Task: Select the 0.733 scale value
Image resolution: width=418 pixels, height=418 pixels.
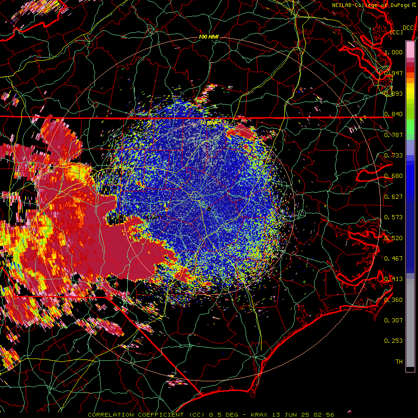Action: (393, 155)
